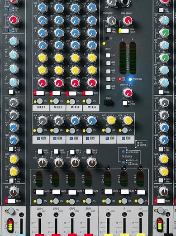176x236 pixels.
Task: Turn the AUX 1 master grey knob
Action: point(43,121)
